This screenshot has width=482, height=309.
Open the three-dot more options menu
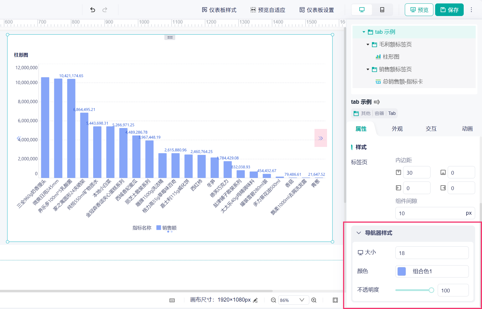(471, 10)
